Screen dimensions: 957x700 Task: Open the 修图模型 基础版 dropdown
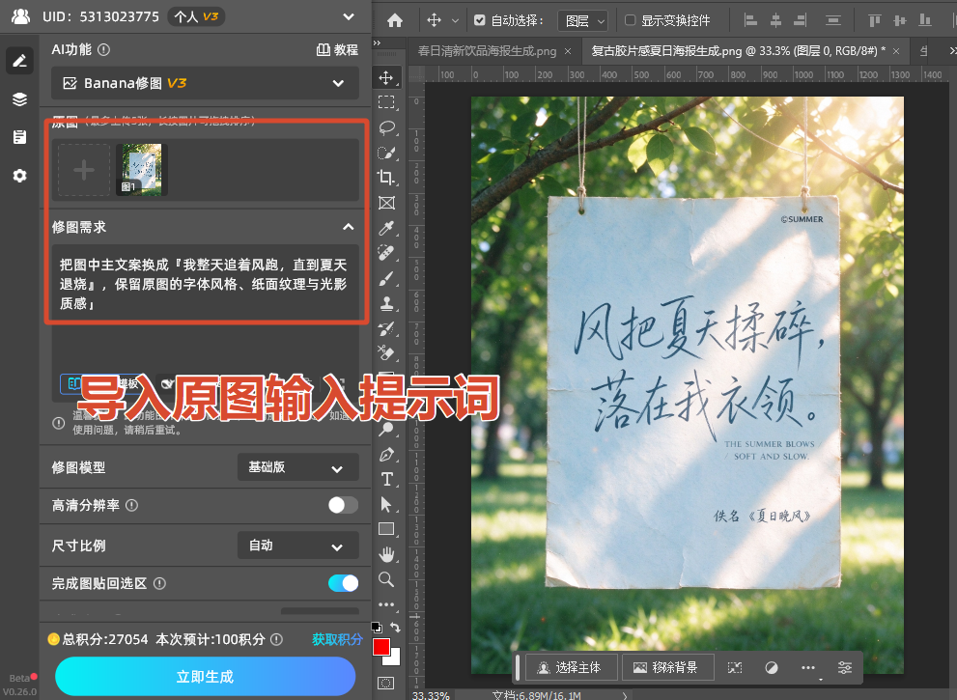(297, 467)
